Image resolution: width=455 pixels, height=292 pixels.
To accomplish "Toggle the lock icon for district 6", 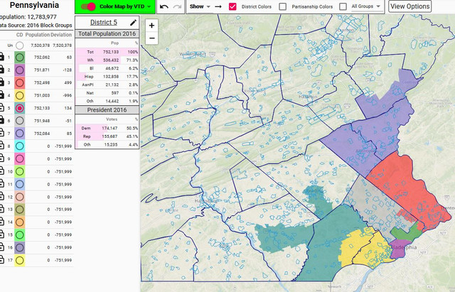I will (x=1, y=120).
